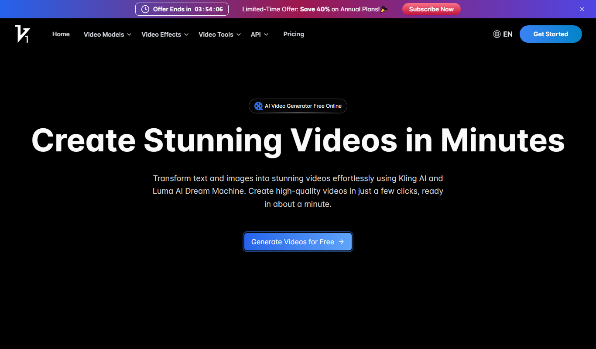The width and height of the screenshot is (596, 349).
Task: Click the Subscribe Now button
Action: [x=431, y=9]
